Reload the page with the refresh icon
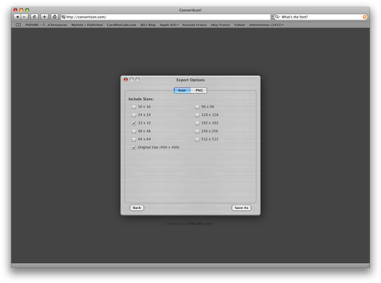The height and width of the screenshot is (283, 381). pos(34,17)
